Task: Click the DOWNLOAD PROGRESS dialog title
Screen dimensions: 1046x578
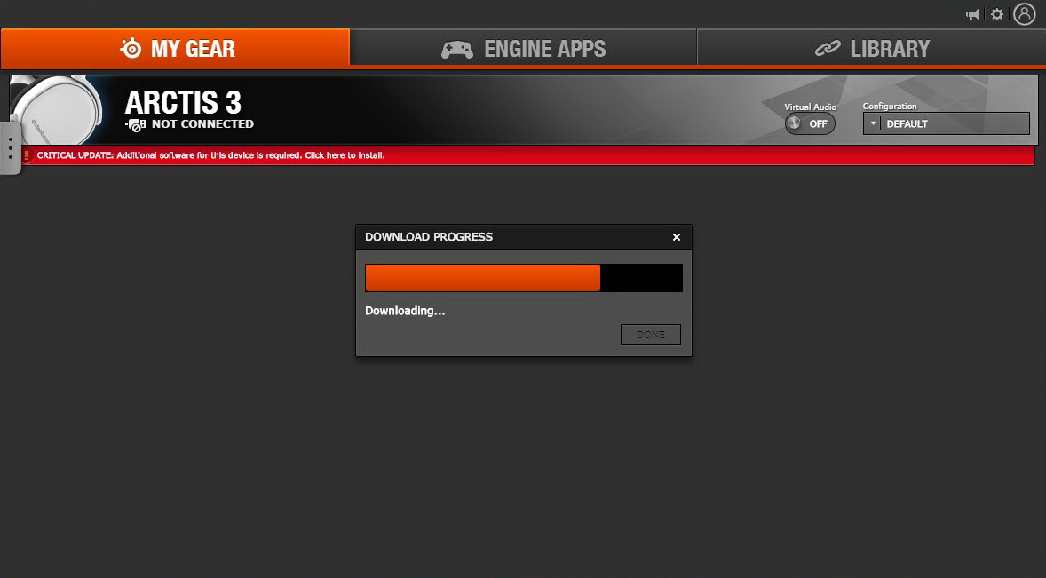Action: coord(429,237)
